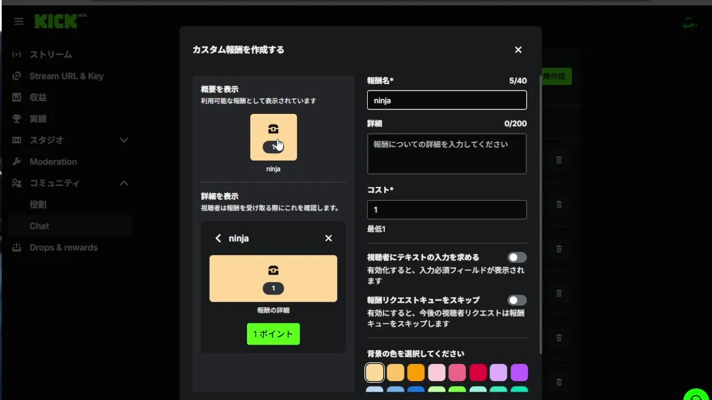The height and width of the screenshot is (400, 712).
Task: Click the second trash icon behind the dialog
Action: click(x=559, y=204)
